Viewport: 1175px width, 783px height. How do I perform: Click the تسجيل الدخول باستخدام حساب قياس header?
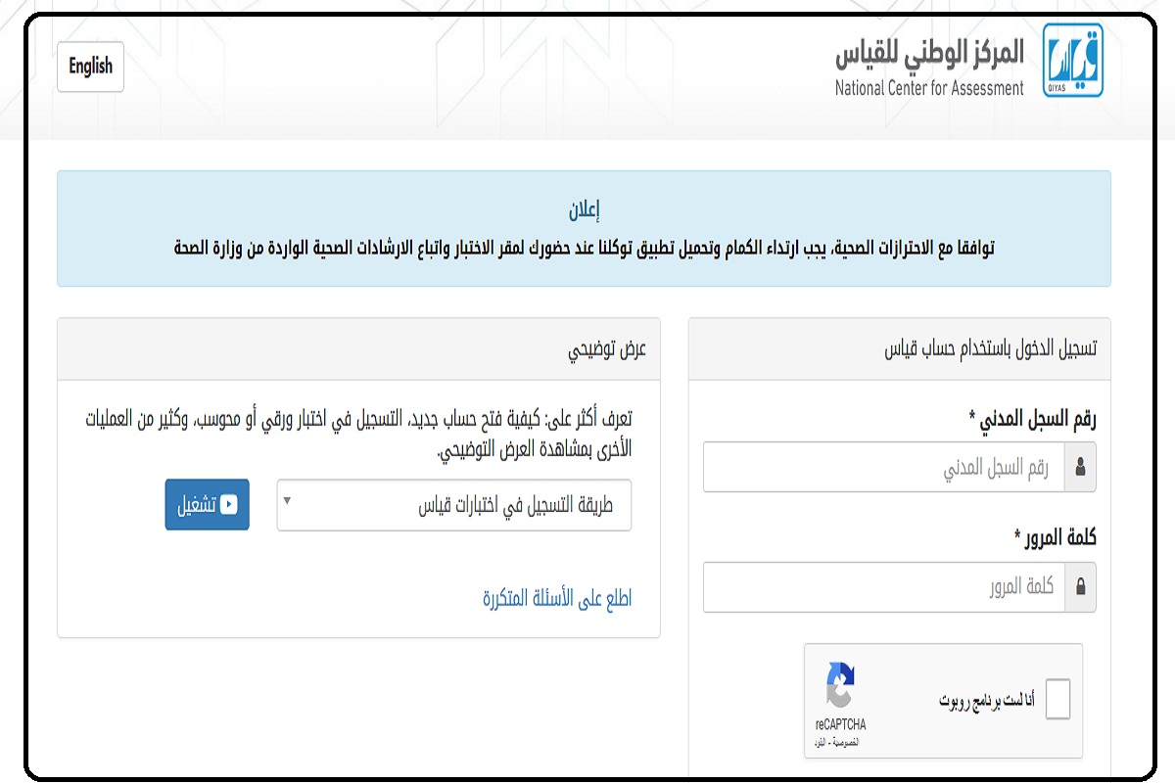(x=990, y=349)
